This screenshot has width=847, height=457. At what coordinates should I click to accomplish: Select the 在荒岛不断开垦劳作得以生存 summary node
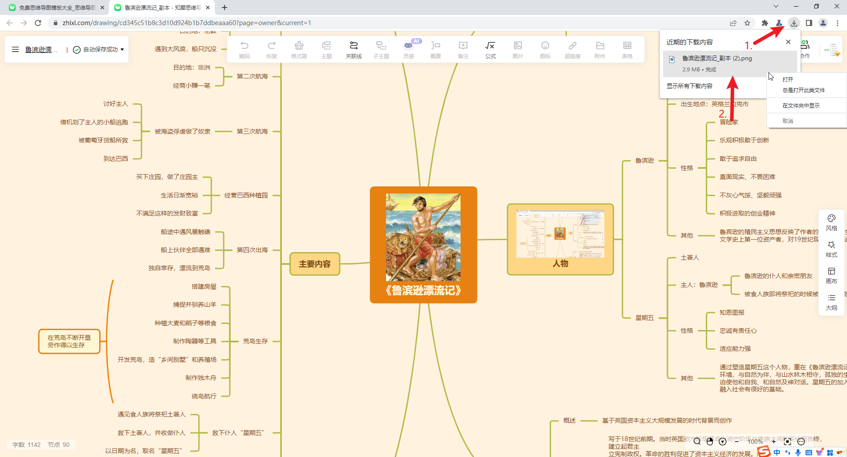coord(69,341)
